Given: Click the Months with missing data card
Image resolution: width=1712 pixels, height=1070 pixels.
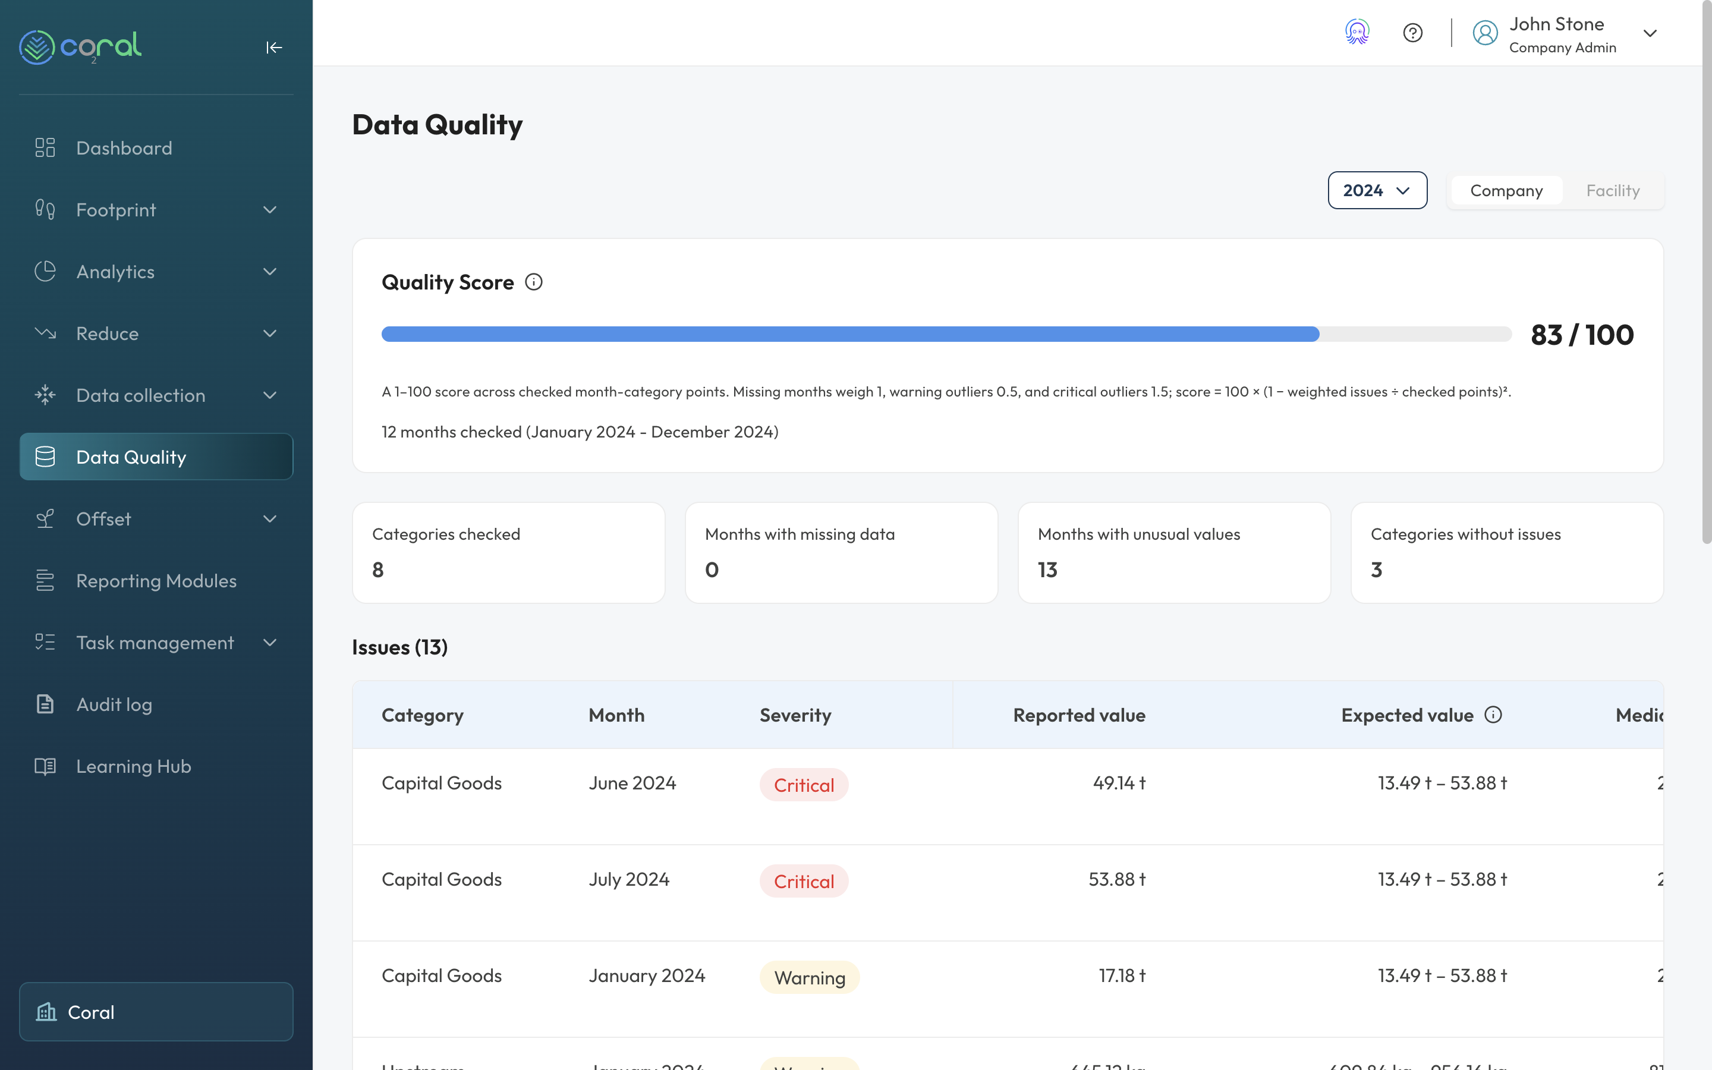Looking at the screenshot, I should (x=841, y=553).
